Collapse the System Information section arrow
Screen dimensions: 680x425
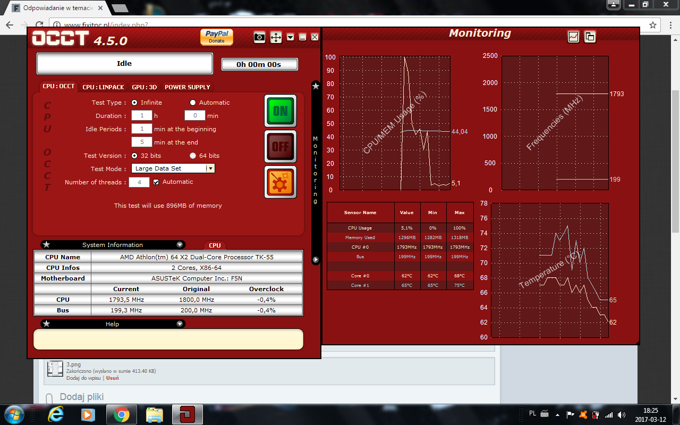click(x=180, y=245)
